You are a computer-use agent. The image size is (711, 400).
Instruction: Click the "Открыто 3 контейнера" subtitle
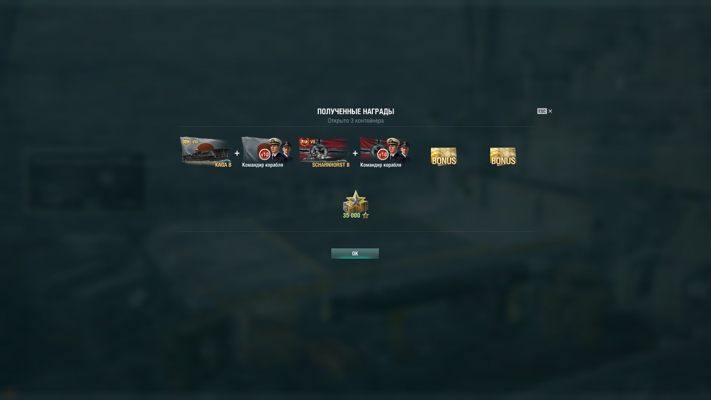(x=355, y=121)
